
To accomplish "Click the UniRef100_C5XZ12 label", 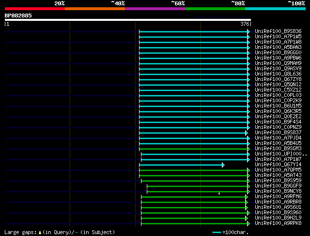I will click(x=278, y=90).
